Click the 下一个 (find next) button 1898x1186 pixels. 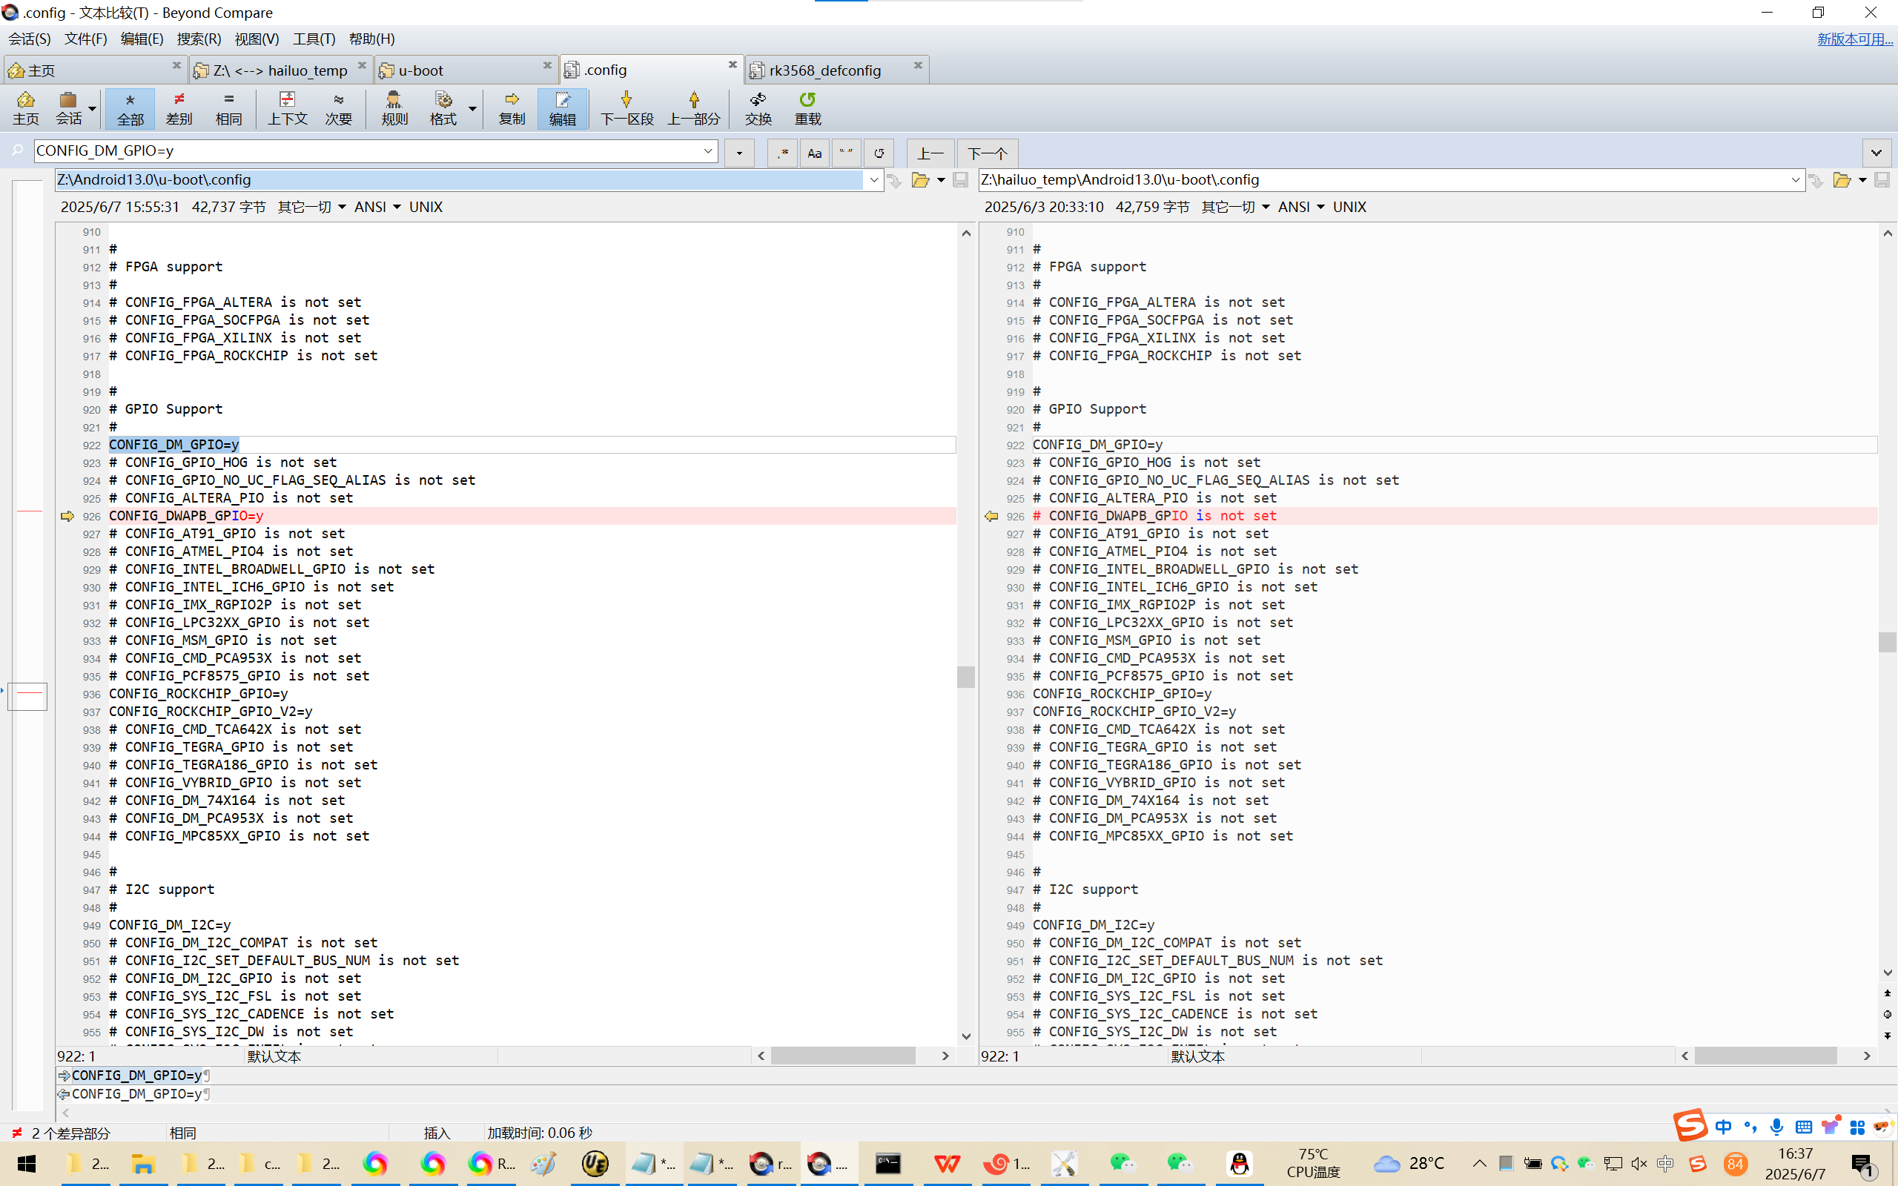987,153
